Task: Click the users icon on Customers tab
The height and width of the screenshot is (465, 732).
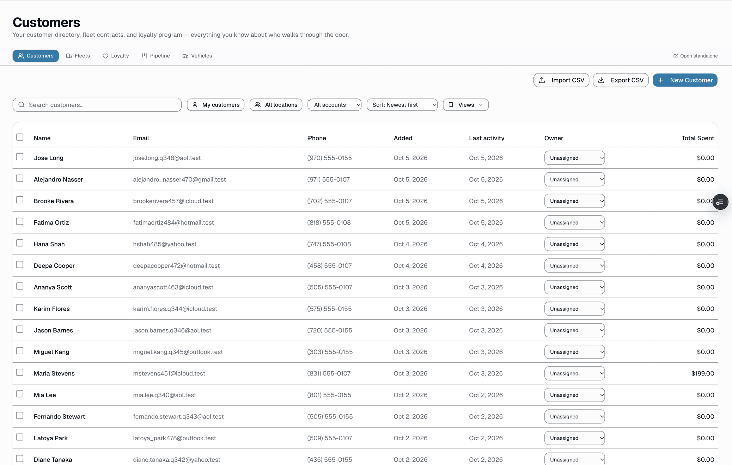Action: (21, 56)
